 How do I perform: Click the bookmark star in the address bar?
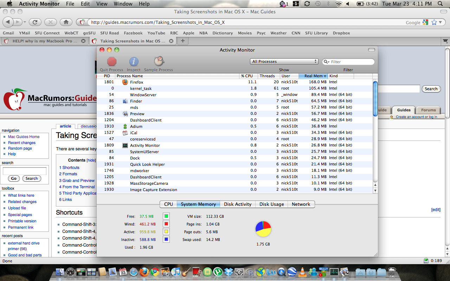coord(434,22)
